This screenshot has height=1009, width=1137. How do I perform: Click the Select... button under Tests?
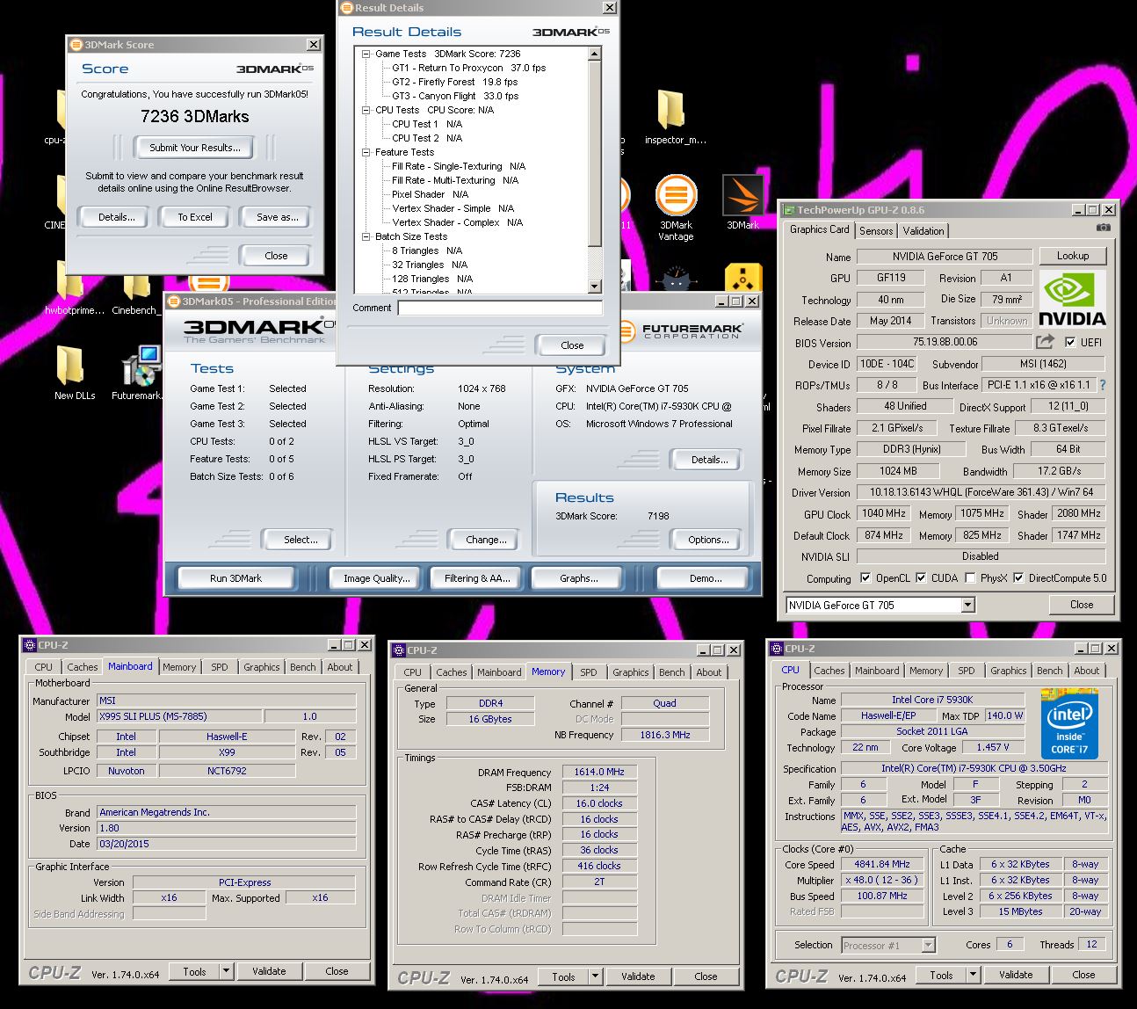(301, 540)
